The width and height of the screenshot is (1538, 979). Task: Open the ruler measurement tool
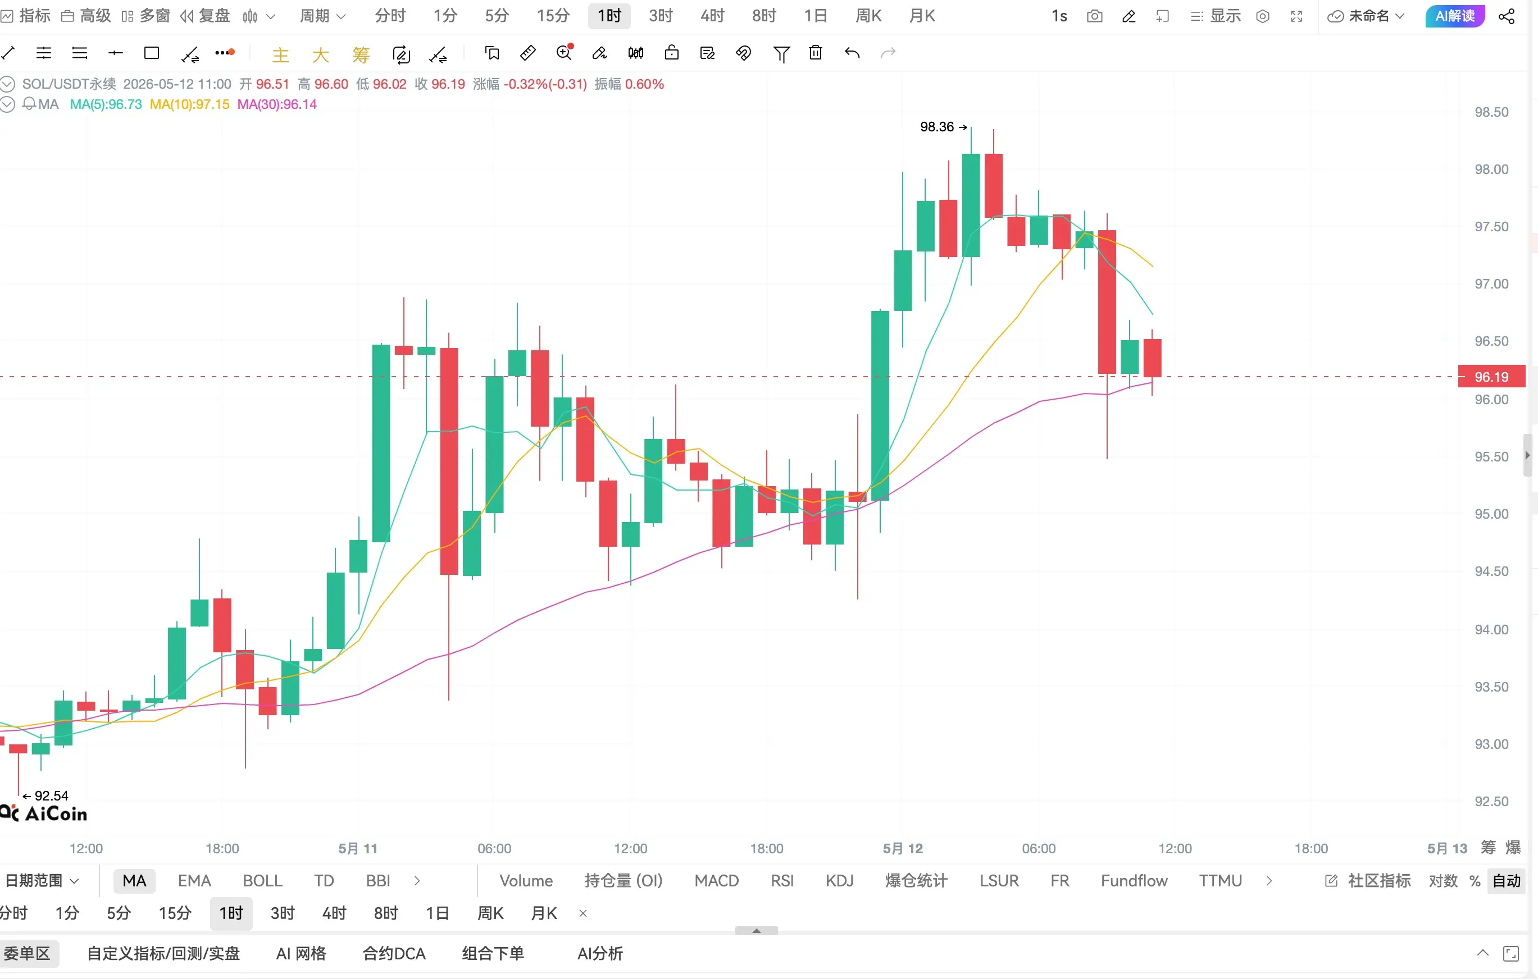528,53
